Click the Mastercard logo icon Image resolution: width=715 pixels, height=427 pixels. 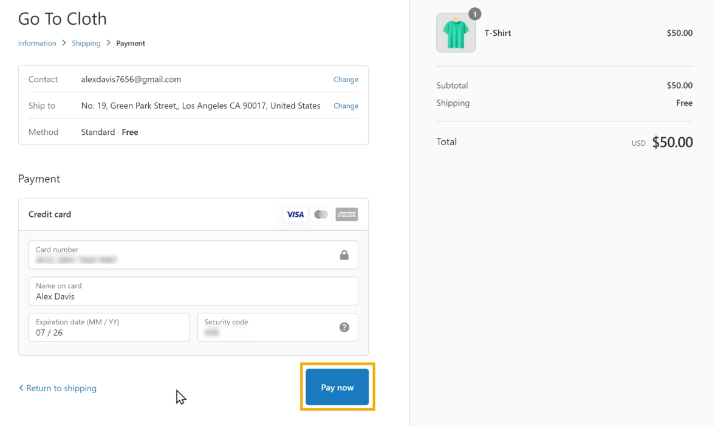coord(321,214)
